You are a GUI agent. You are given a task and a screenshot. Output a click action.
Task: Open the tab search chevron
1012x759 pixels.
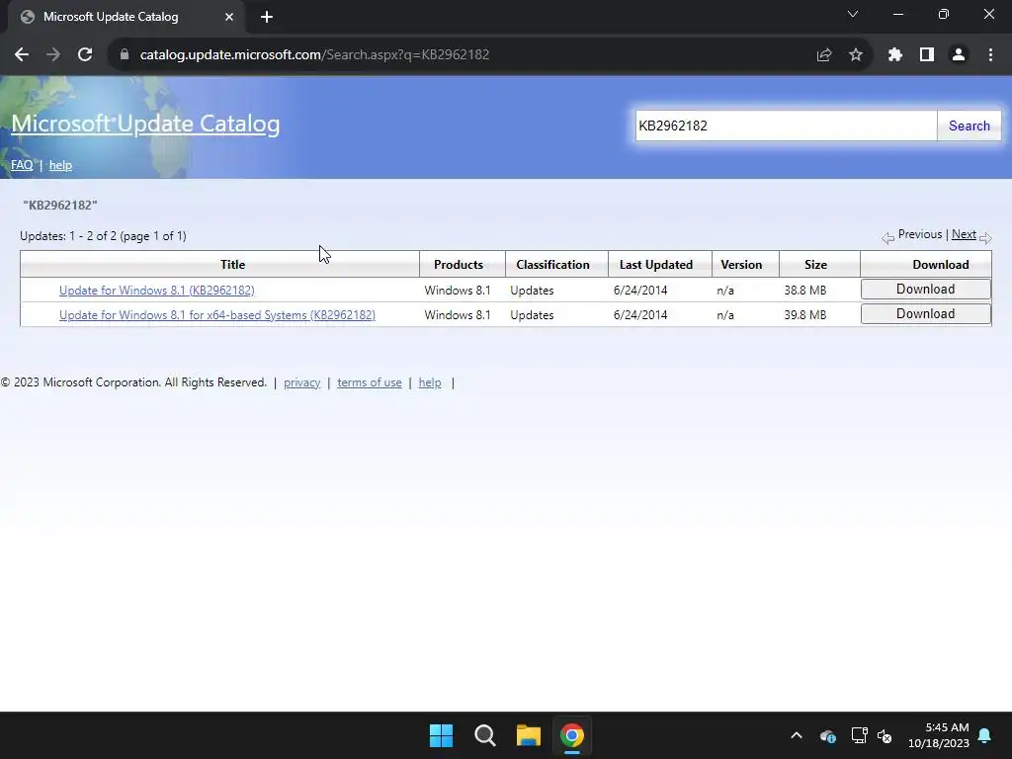point(853,14)
